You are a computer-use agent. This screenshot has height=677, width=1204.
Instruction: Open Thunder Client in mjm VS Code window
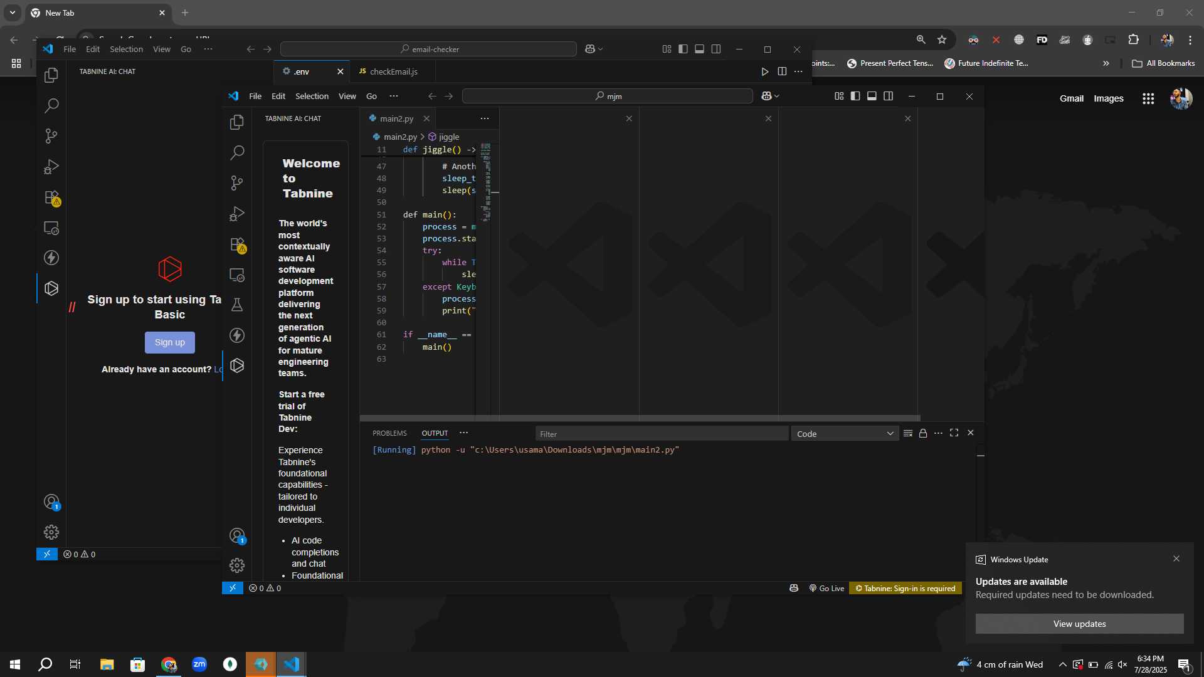pos(237,335)
